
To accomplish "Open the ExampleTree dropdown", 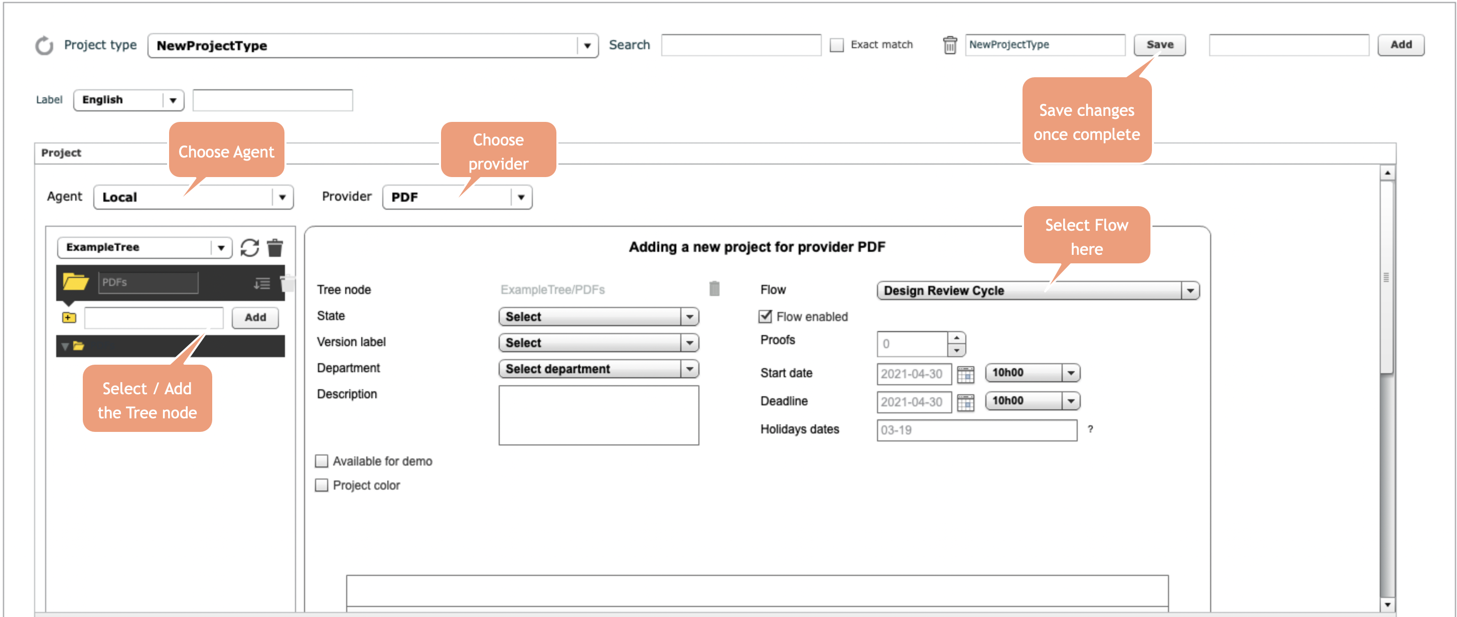I will (144, 248).
